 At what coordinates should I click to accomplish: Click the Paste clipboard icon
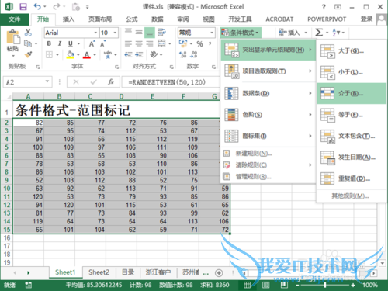point(13,37)
